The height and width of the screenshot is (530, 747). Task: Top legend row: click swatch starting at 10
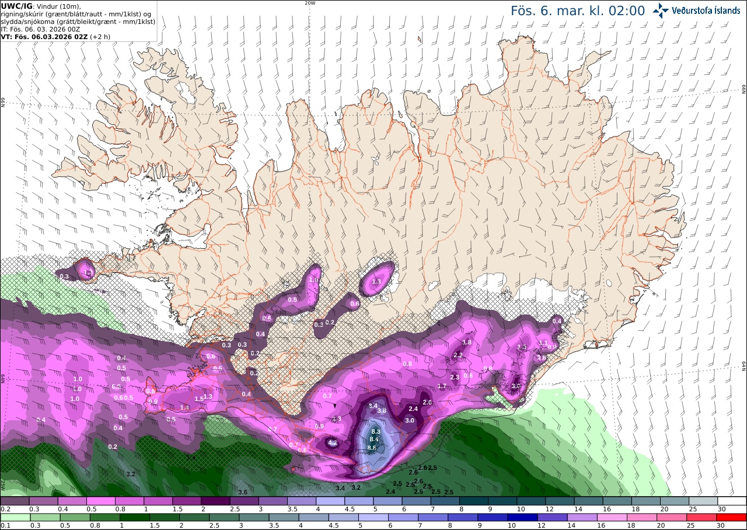(531, 501)
